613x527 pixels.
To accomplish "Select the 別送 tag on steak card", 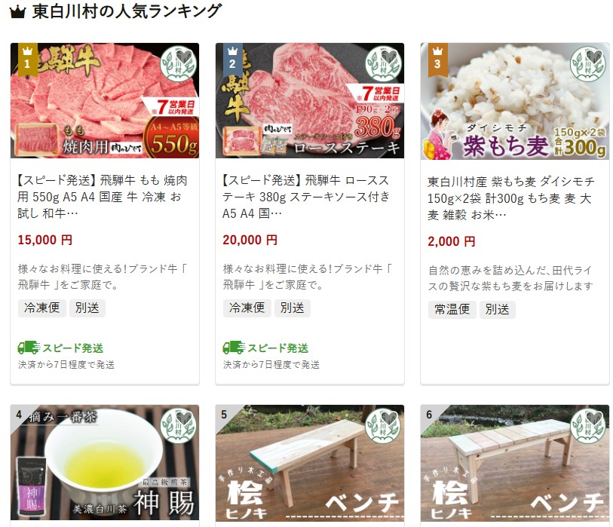I will pos(292,308).
